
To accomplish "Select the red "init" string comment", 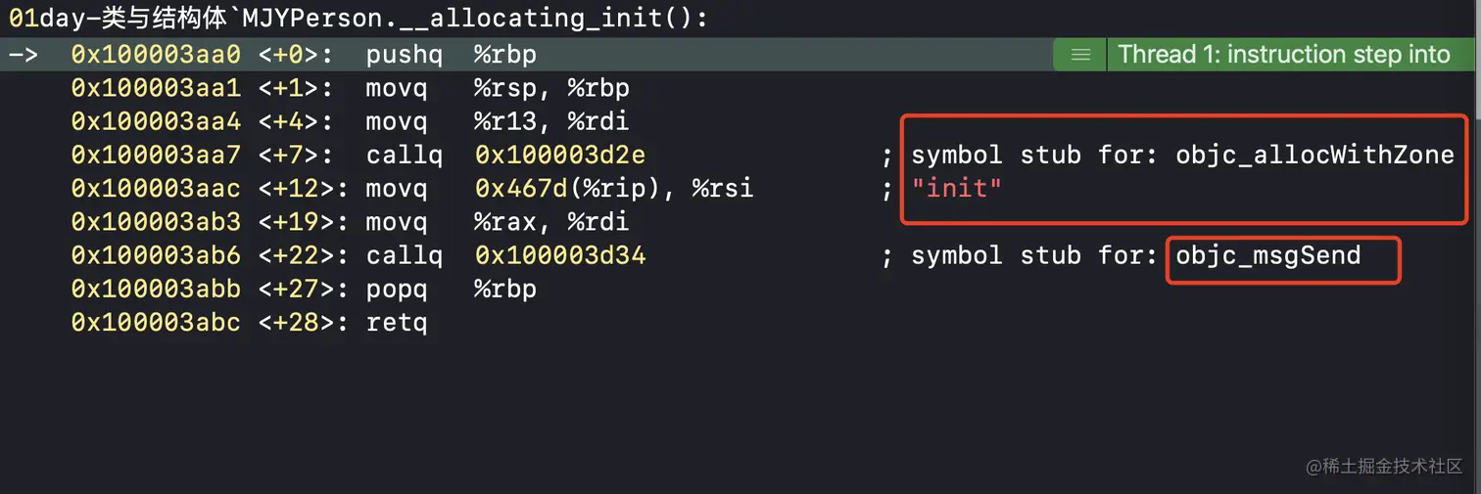I will click(956, 189).
